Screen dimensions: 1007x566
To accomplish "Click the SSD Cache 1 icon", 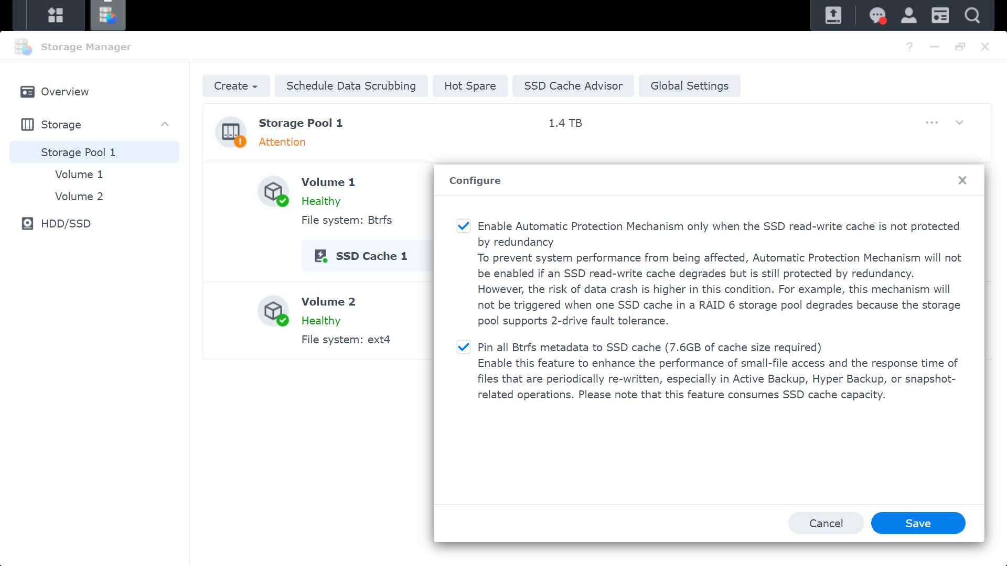I will pos(321,256).
